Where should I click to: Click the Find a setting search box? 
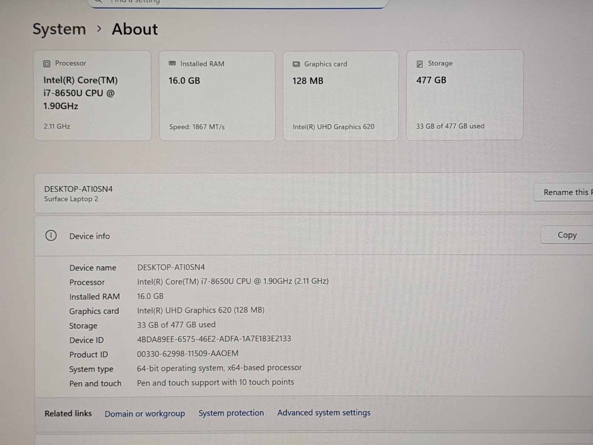pos(237,3)
